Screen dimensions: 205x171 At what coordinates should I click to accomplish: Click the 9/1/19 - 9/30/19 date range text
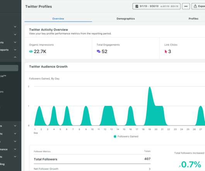point(149,6)
